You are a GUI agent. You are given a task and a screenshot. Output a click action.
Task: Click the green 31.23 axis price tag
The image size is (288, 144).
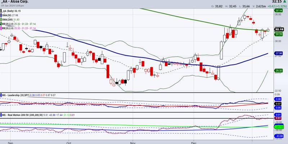click(x=278, y=34)
